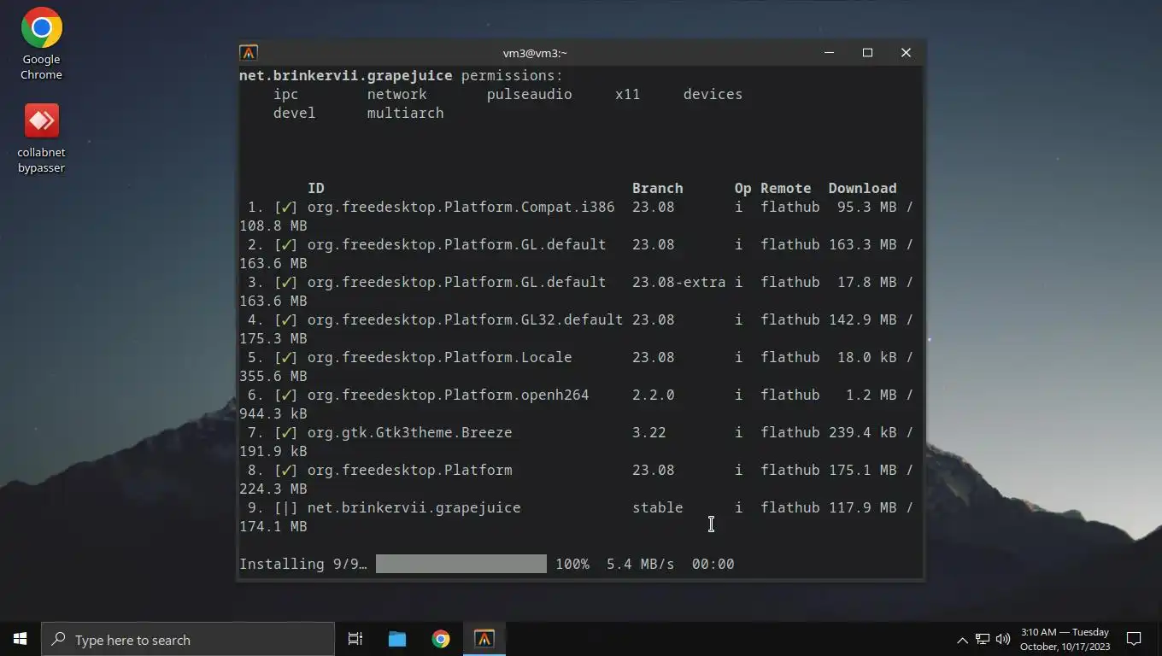Click the 'network' permission text

(x=397, y=94)
